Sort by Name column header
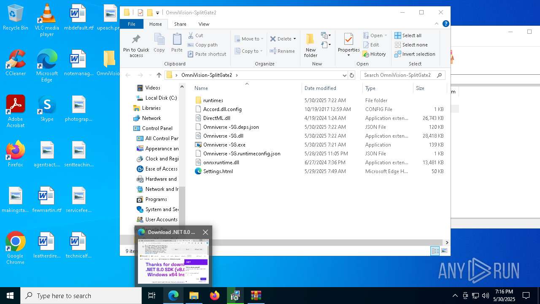 pyautogui.click(x=247, y=88)
